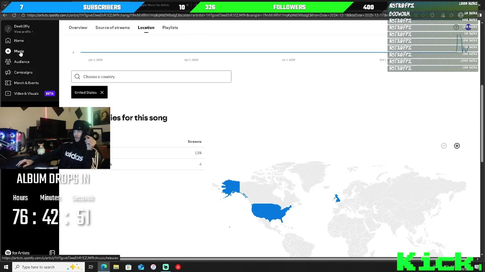Click the page vertical scrollbar

[482, 124]
